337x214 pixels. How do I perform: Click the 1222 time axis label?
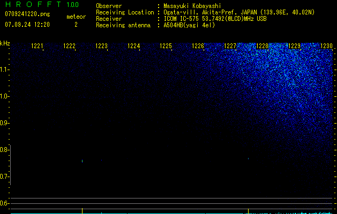[x=69, y=45]
